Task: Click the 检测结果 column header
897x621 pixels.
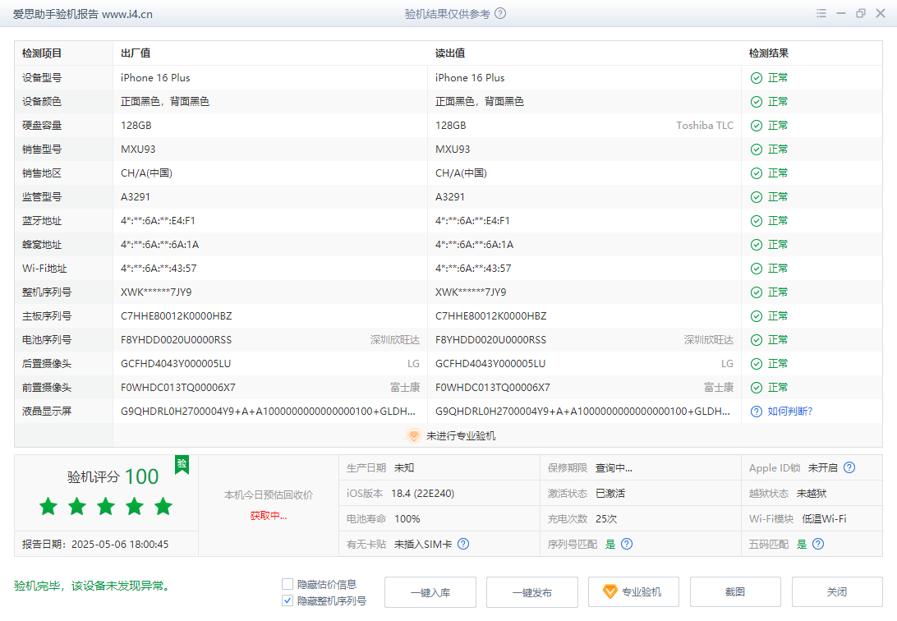Action: pos(769,53)
